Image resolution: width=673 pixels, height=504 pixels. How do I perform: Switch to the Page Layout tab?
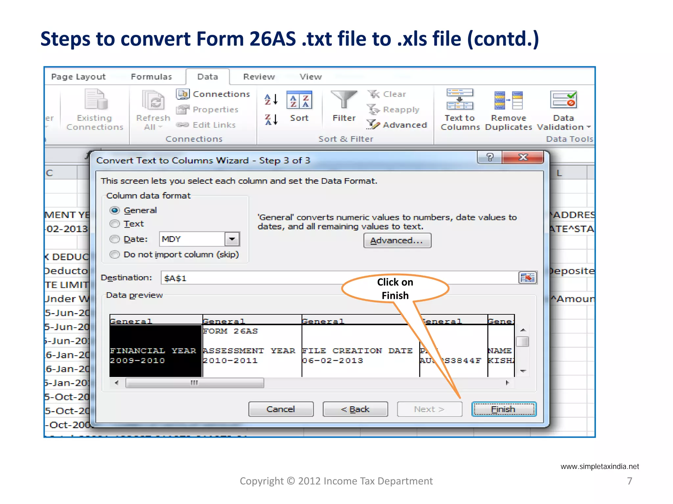(x=79, y=77)
